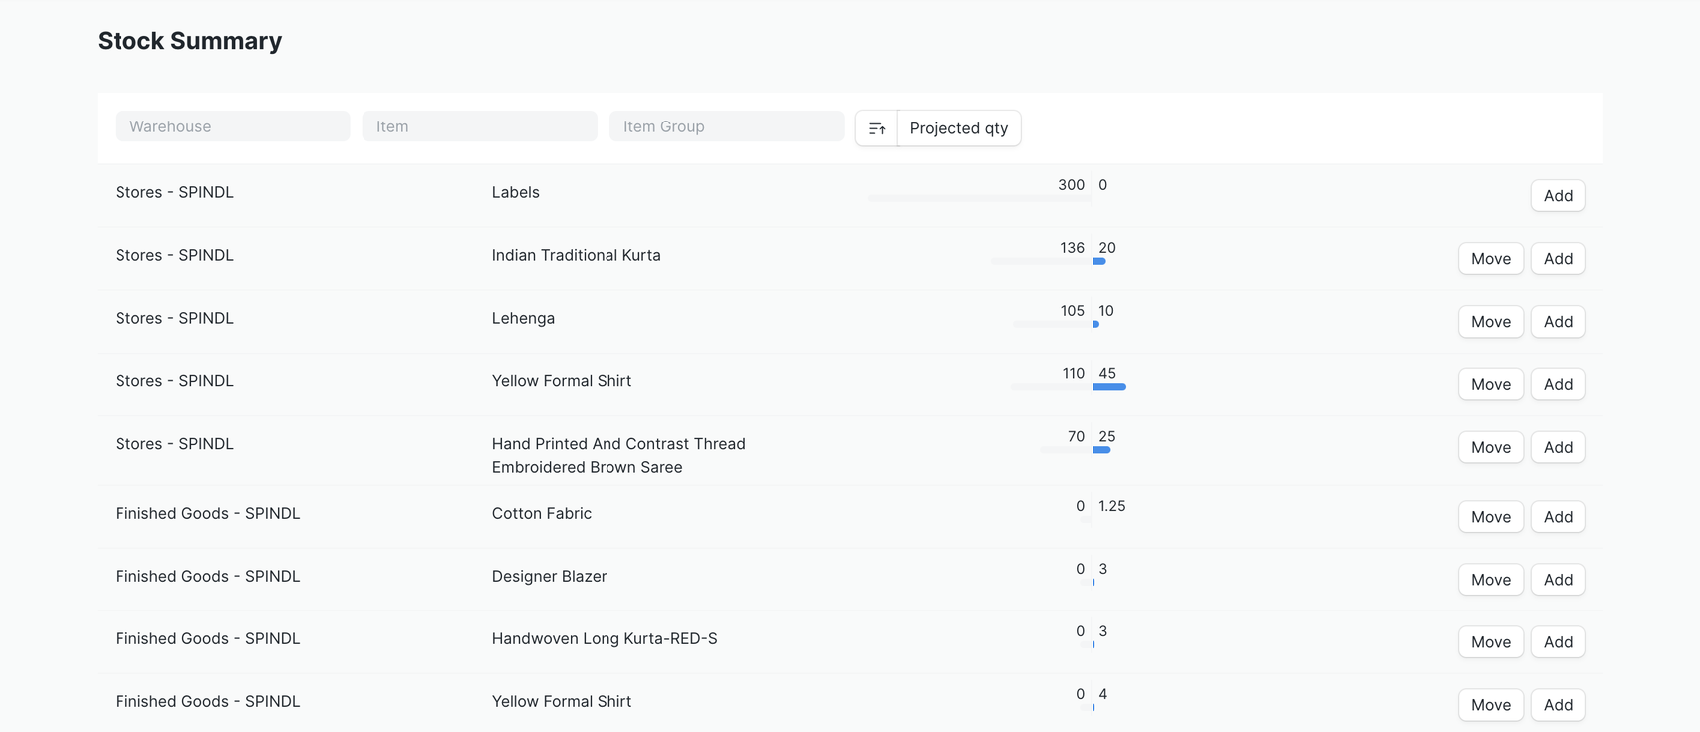The width and height of the screenshot is (1700, 732).
Task: Click Move button in Lehenga row
Action: 1490,322
